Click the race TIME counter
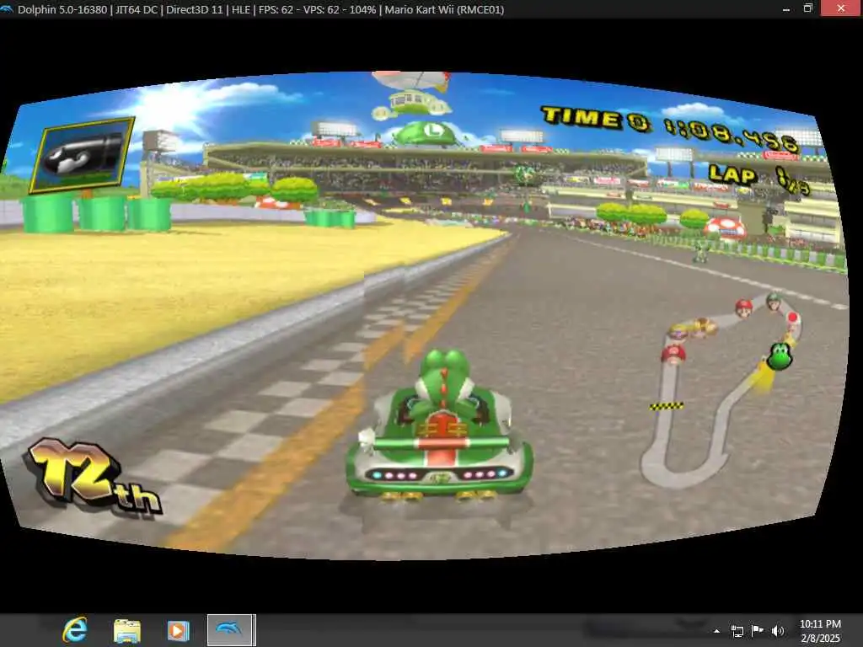 click(x=669, y=129)
